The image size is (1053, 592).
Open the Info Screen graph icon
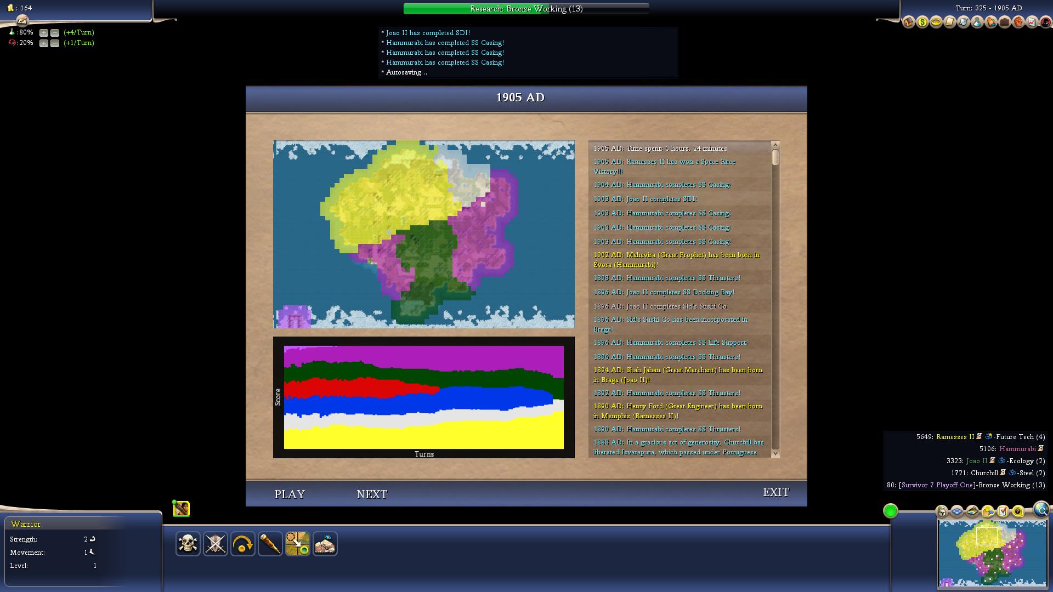1032,22
